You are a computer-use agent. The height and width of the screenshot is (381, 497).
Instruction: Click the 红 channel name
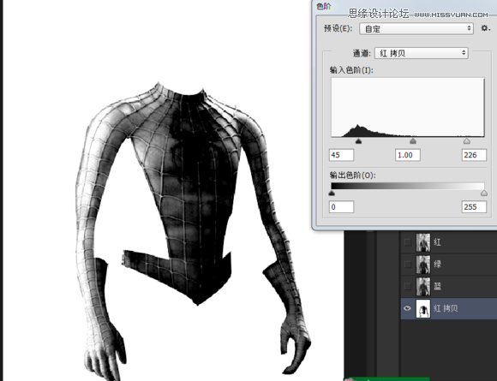coord(437,242)
